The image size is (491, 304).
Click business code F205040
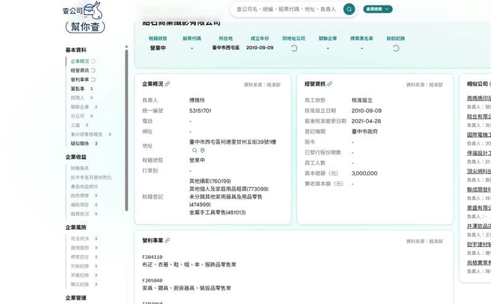pyautogui.click(x=152, y=281)
